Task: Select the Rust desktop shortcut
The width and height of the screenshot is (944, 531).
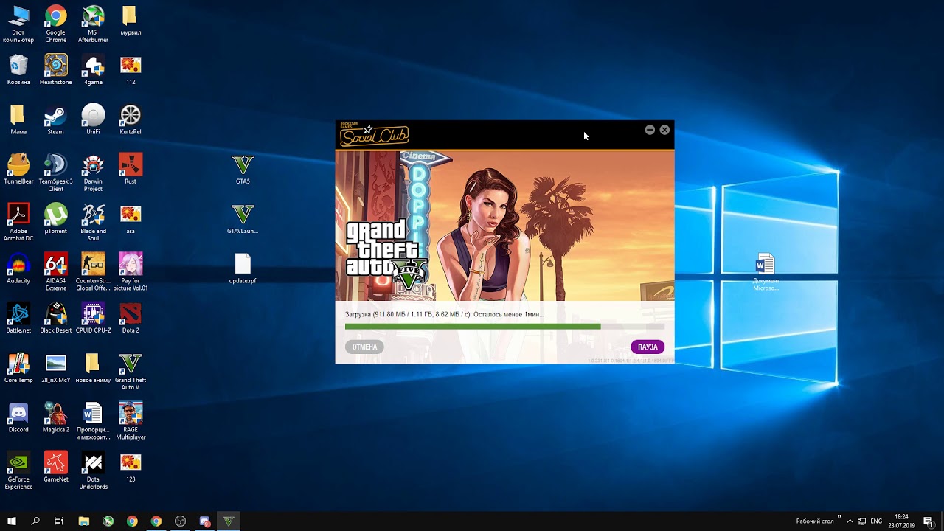Action: tap(131, 169)
